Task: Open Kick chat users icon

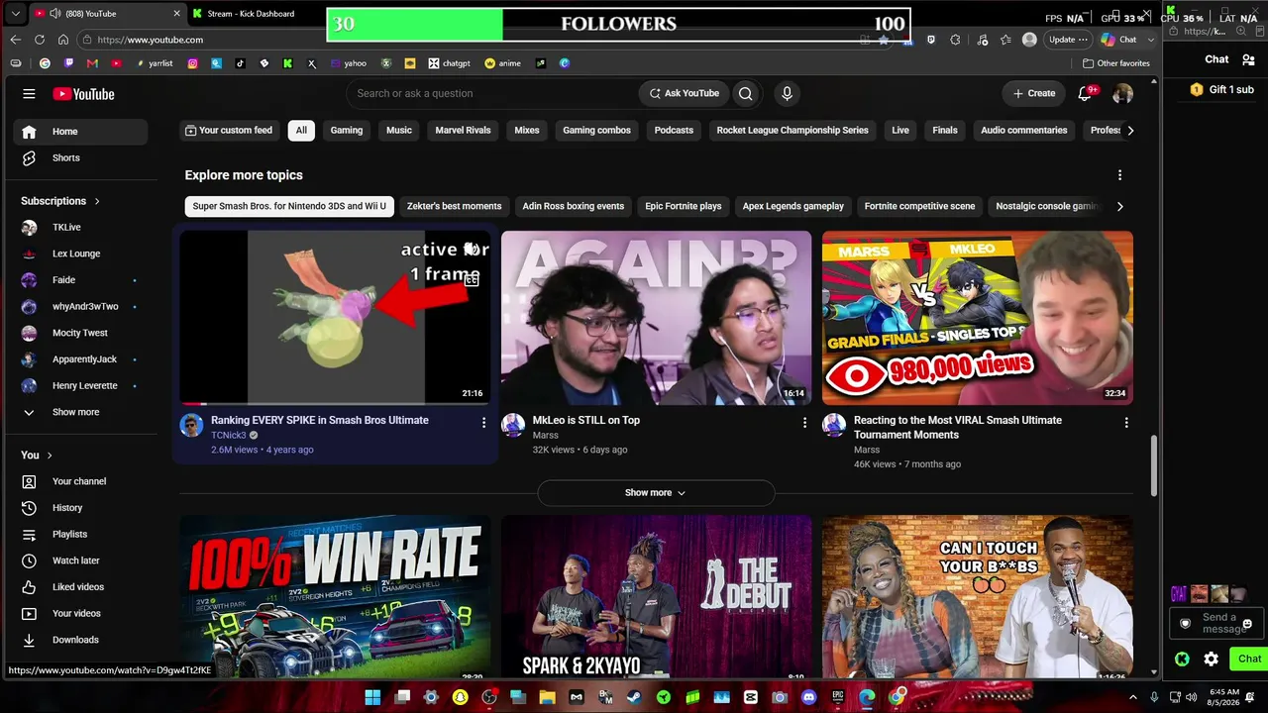Action: click(x=1248, y=59)
